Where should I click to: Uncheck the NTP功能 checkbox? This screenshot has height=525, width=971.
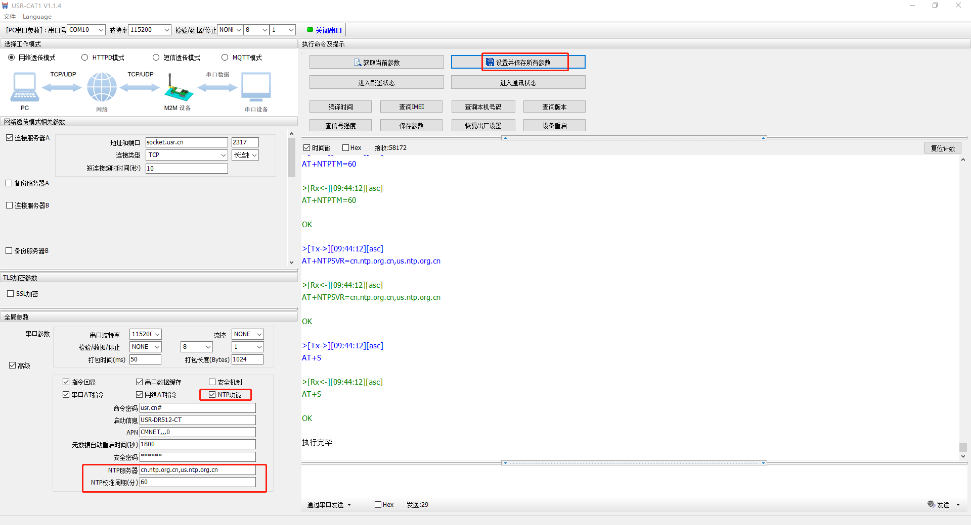(212, 395)
